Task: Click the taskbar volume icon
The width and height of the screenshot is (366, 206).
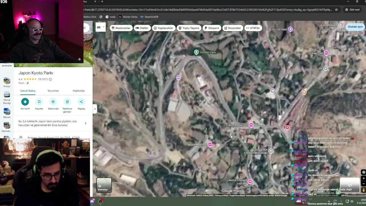Action: (x=352, y=201)
